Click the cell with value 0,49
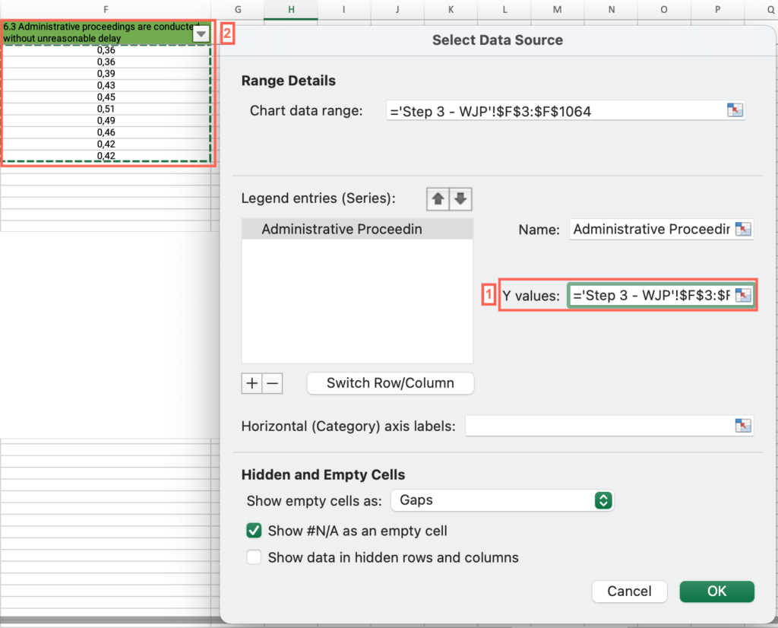Image resolution: width=778 pixels, height=628 pixels. (106, 121)
